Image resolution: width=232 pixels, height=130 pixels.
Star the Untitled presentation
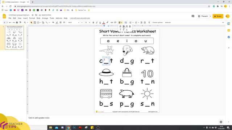[33, 15]
